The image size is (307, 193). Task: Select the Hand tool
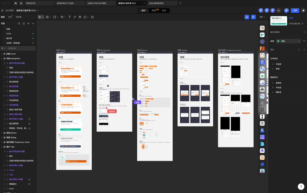(80, 17)
